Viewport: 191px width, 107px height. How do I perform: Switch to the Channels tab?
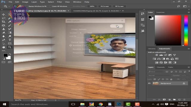[161, 67]
